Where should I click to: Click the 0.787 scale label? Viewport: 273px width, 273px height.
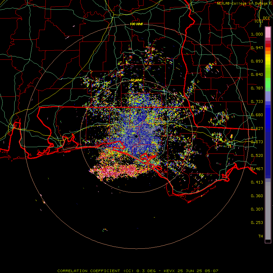(257, 88)
